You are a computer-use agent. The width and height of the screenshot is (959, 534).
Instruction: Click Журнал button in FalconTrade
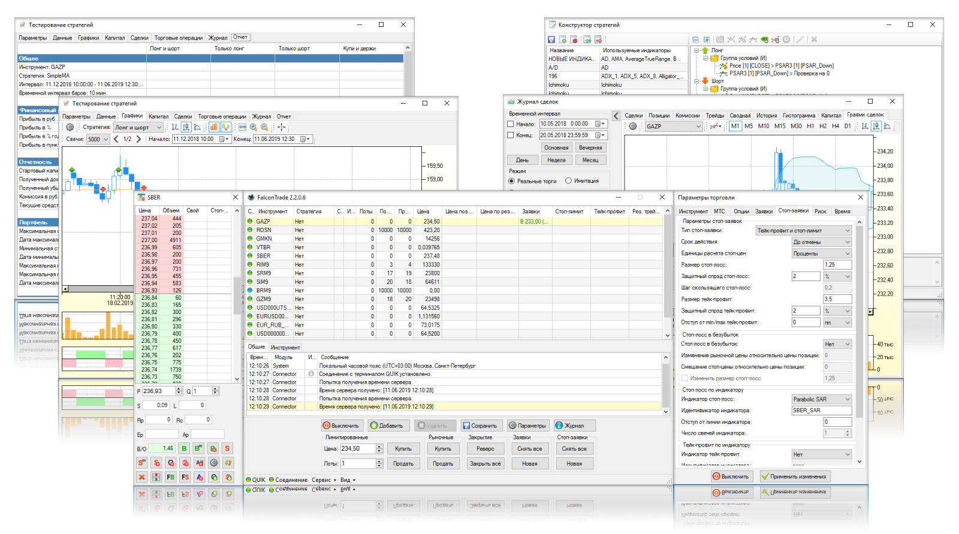click(x=574, y=426)
